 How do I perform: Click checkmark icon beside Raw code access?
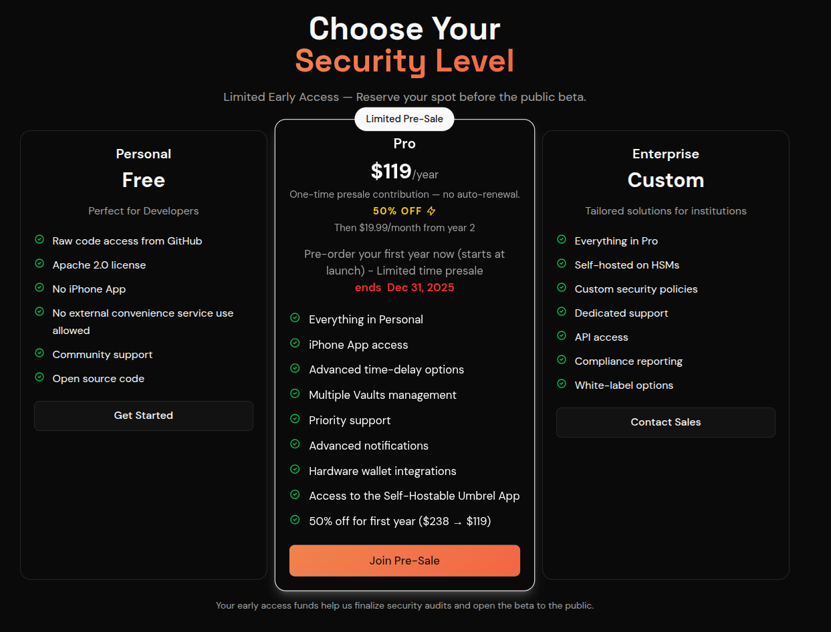click(39, 240)
